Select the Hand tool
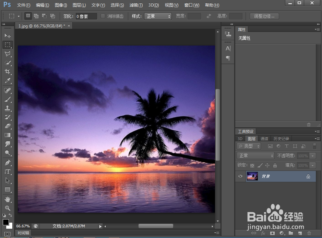The height and width of the screenshot is (238, 322). point(8,199)
